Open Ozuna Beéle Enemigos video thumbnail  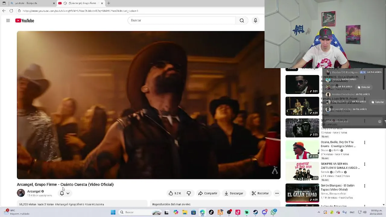tap(302, 149)
